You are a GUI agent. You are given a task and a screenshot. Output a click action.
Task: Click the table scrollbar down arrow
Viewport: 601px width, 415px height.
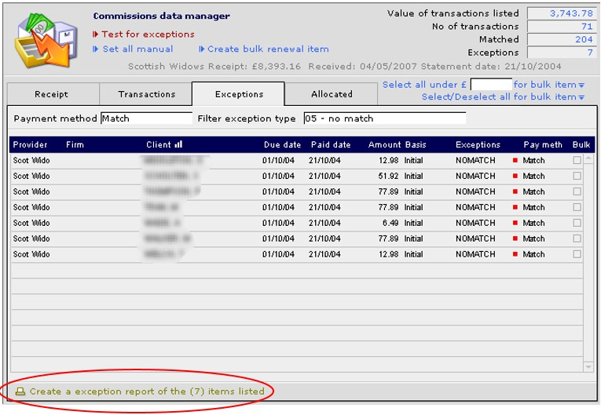pyautogui.click(x=588, y=367)
